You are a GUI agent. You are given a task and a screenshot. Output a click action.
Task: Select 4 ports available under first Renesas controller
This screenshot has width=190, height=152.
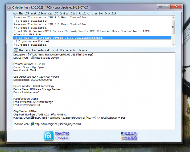pyautogui.click(x=92, y=21)
